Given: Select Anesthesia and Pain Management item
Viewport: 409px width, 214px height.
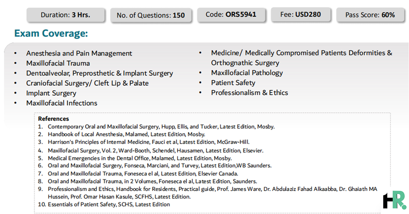Looking at the screenshot, I should tap(79, 53).
